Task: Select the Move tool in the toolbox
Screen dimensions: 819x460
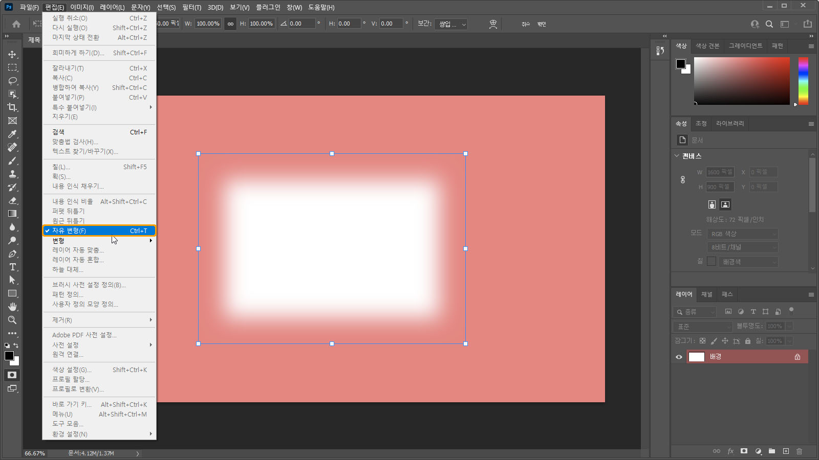Action: pyautogui.click(x=12, y=54)
